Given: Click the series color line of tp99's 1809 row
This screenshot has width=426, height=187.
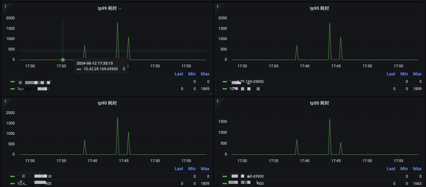Looking at the screenshot, I should [x=12, y=89].
